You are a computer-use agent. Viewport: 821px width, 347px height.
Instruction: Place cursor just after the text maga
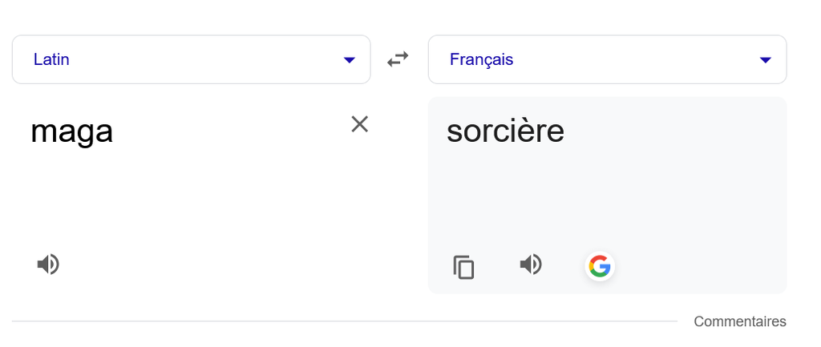(114, 132)
